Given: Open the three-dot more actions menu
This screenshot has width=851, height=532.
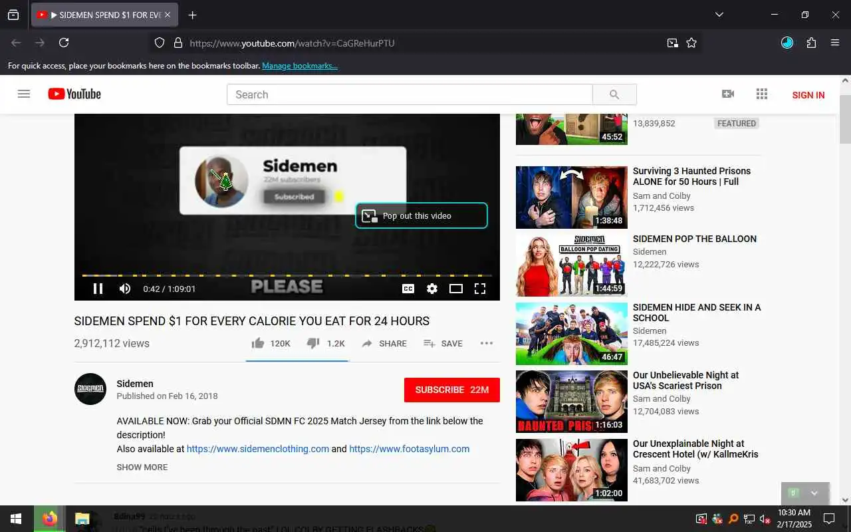Looking at the screenshot, I should (487, 343).
